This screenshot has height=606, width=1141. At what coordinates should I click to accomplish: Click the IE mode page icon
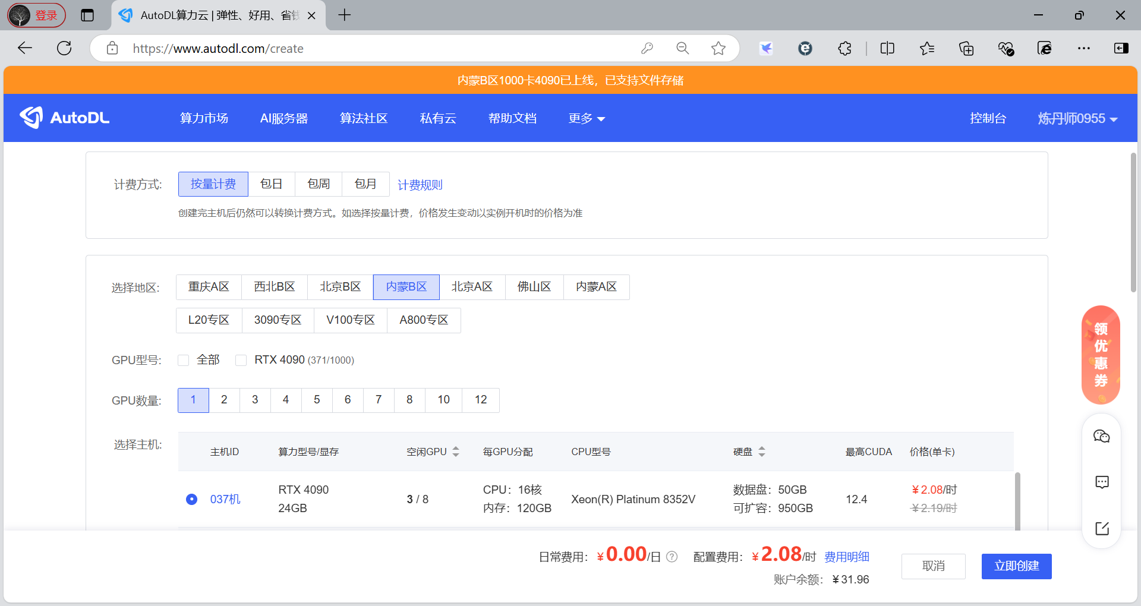[x=1045, y=48]
